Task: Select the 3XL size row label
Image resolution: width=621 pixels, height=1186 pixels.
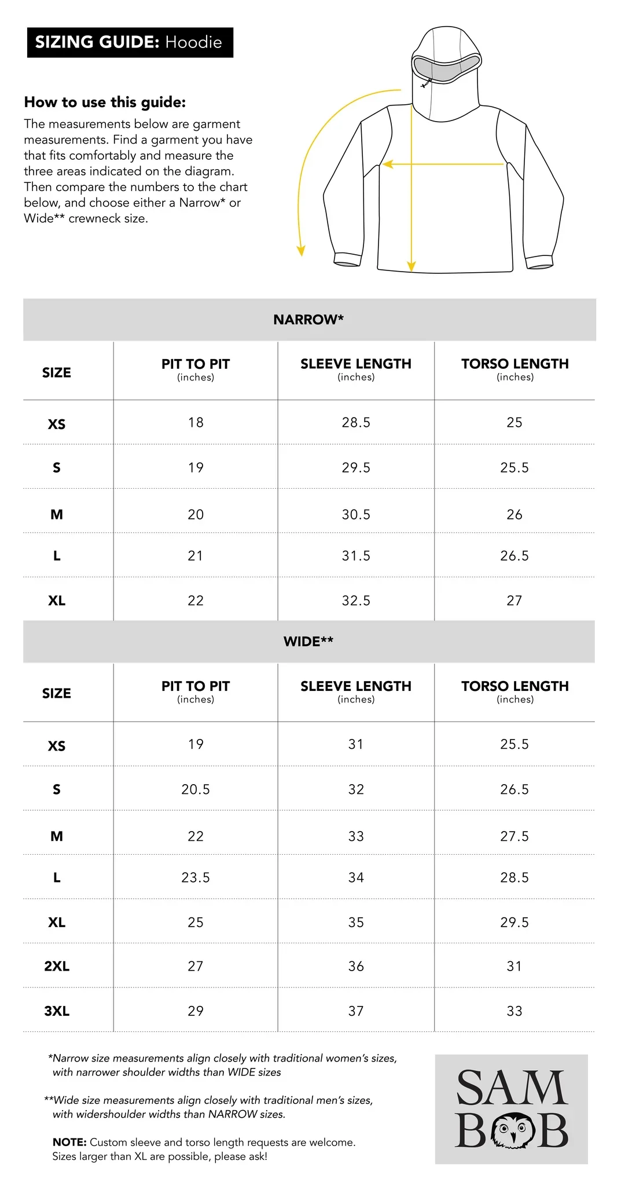Action: (x=57, y=1011)
